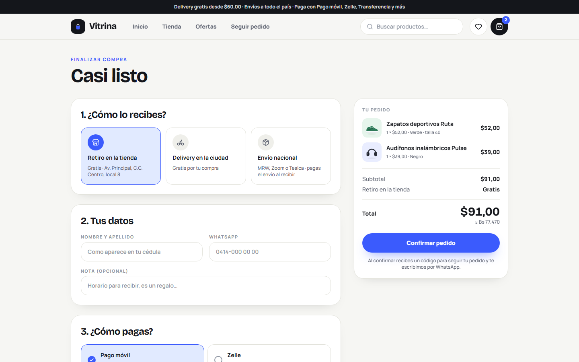Click the 'Zapatos deportivos Ruta' product name
The image size is (579, 362).
420,124
